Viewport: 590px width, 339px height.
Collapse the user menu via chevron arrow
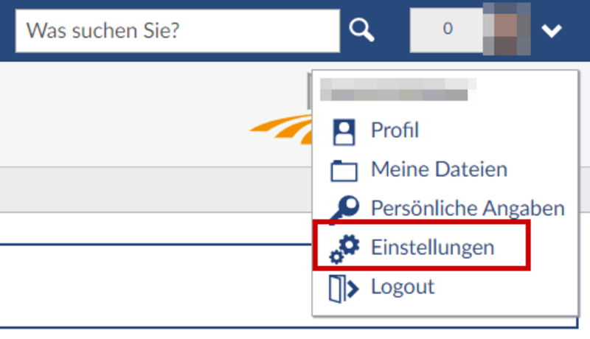point(551,30)
